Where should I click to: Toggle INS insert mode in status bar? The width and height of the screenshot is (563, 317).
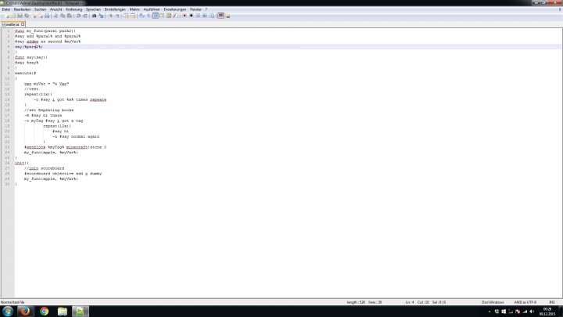tap(551, 301)
